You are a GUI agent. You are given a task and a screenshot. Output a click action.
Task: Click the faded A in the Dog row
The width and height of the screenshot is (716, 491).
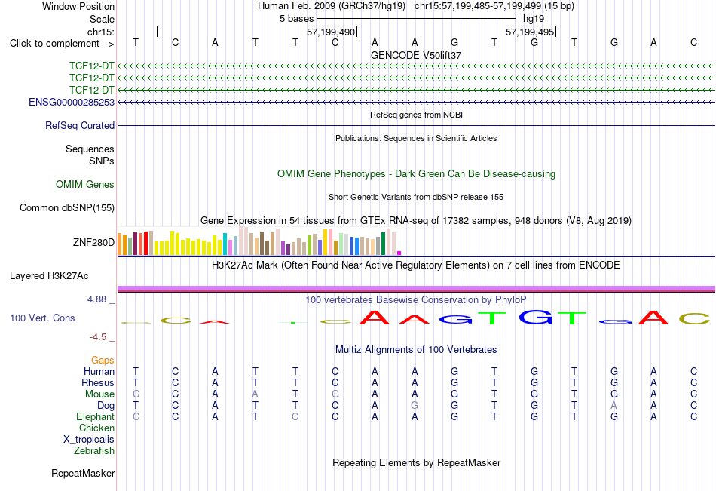[x=614, y=406]
